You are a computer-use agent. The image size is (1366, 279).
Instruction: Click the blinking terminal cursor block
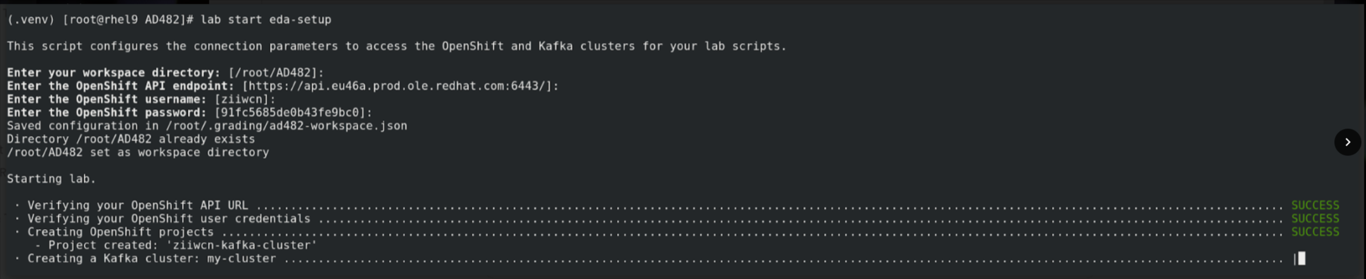click(1301, 258)
